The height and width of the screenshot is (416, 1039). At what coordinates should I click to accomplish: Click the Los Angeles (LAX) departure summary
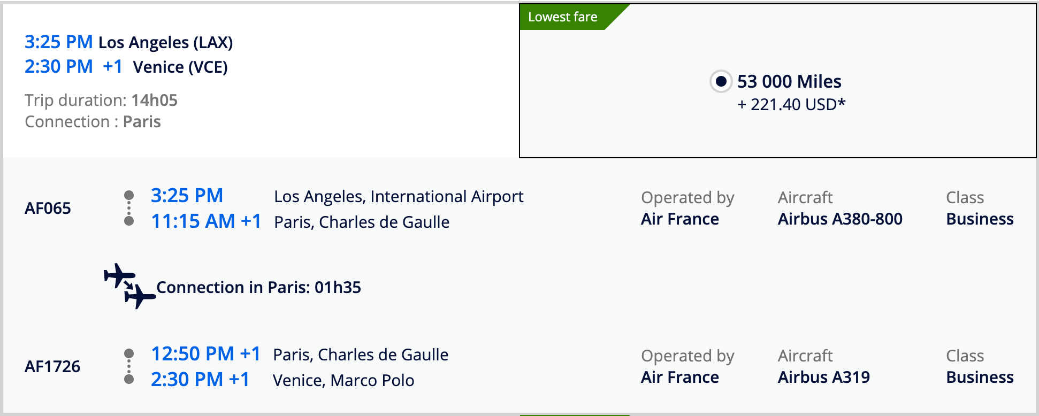pos(165,42)
